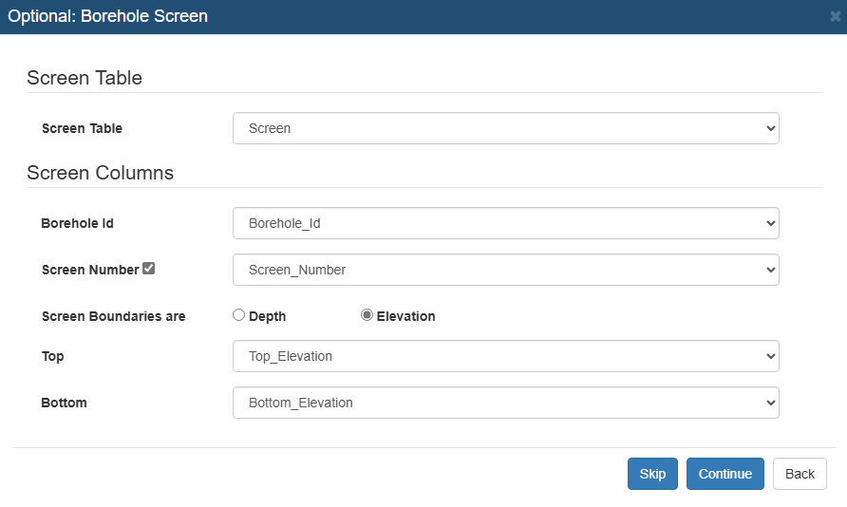
Task: Click the Screen Boundaries are label
Action: click(x=113, y=316)
